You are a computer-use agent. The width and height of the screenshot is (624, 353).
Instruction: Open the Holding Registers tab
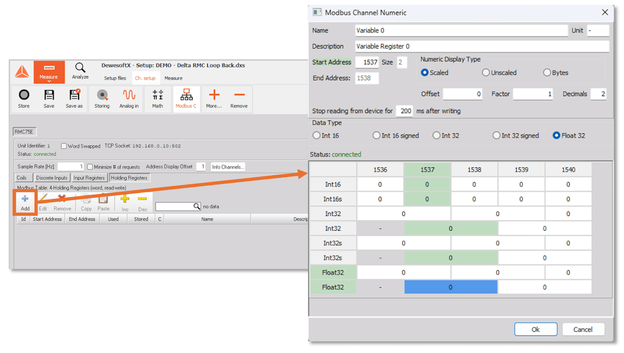(129, 178)
